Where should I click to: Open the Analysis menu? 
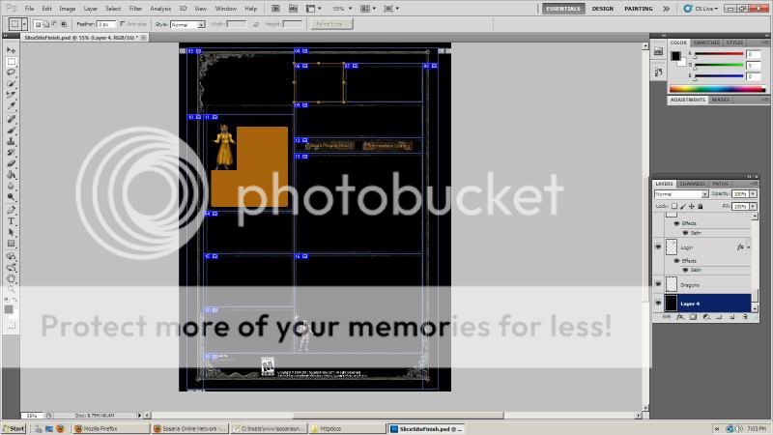[160, 9]
